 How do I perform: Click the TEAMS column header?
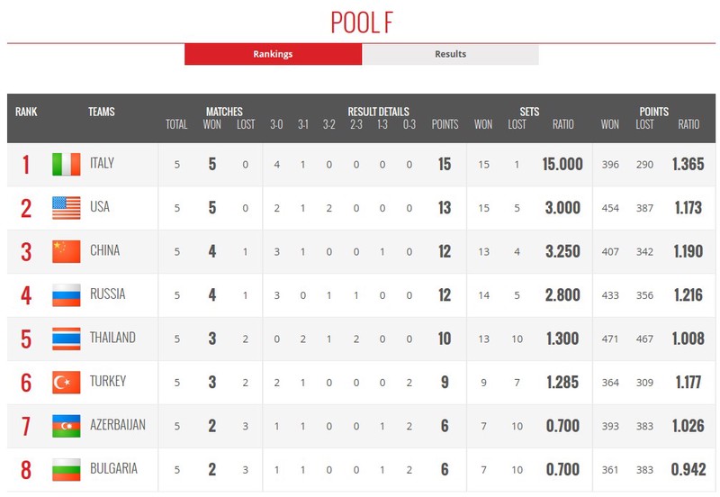[x=102, y=112]
